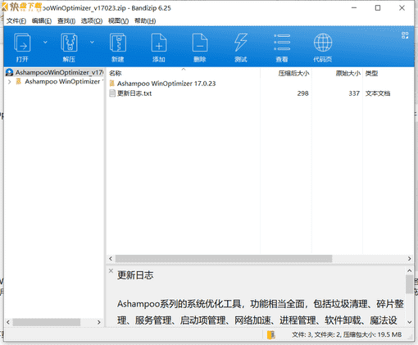Screen dimensions: 418x345
Task: Click original size value 337
Action: click(x=354, y=93)
